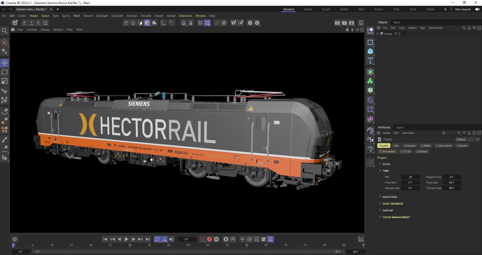Enable the snapping magnet icon
482x255 pixels.
183,23
